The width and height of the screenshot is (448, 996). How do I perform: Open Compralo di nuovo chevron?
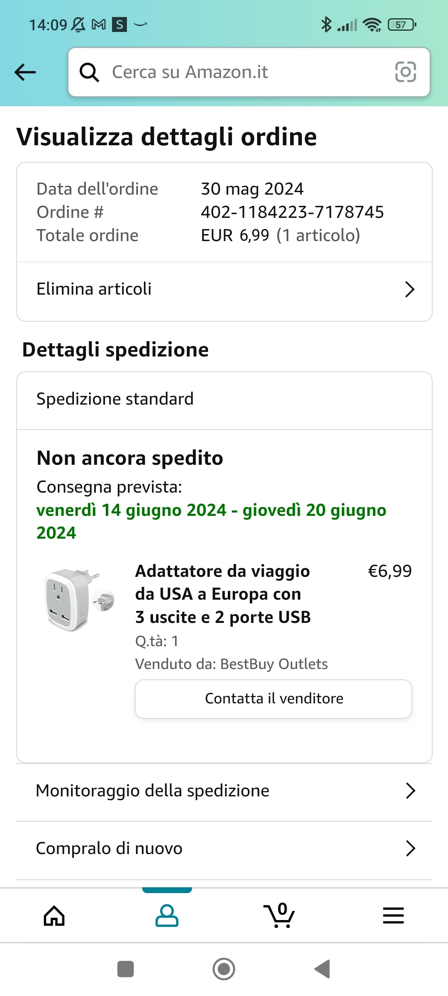(x=410, y=849)
